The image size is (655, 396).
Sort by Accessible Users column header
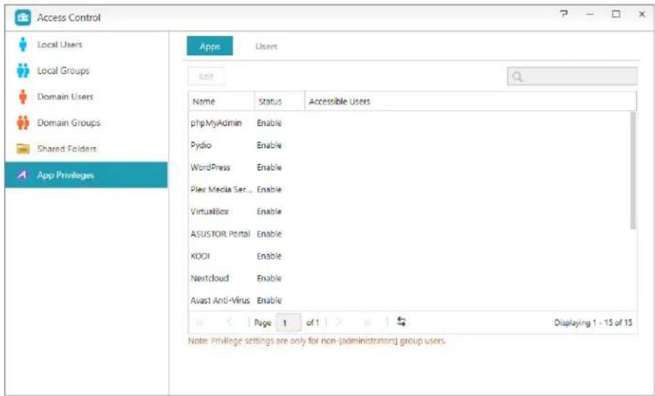(x=470, y=101)
